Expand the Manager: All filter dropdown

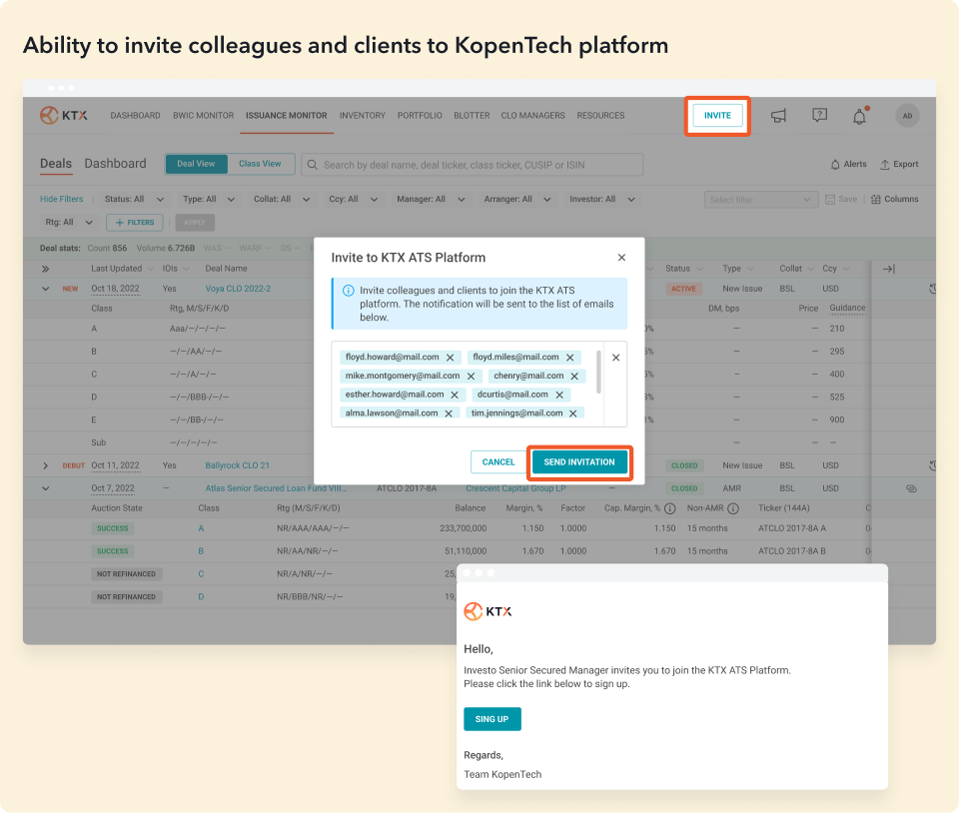(x=426, y=200)
